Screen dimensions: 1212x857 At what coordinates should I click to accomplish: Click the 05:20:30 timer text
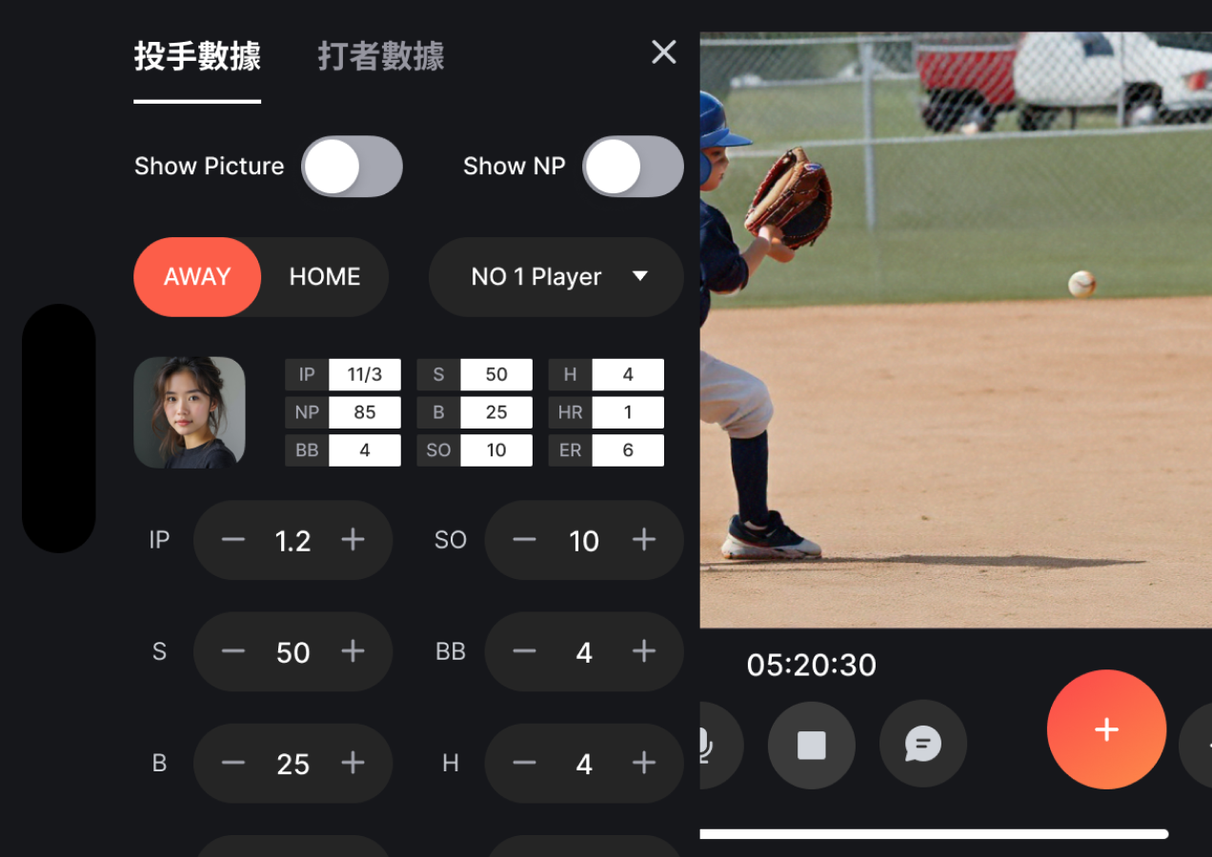pyautogui.click(x=812, y=665)
